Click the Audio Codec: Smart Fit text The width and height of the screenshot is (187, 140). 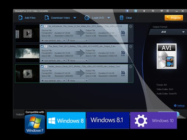pyautogui.click(x=166, y=94)
